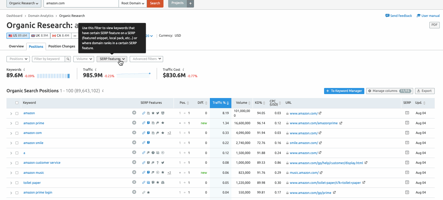Viewport: 443px width, 200px height.
Task: Select the UK 8.9M database tab
Action: [40, 36]
